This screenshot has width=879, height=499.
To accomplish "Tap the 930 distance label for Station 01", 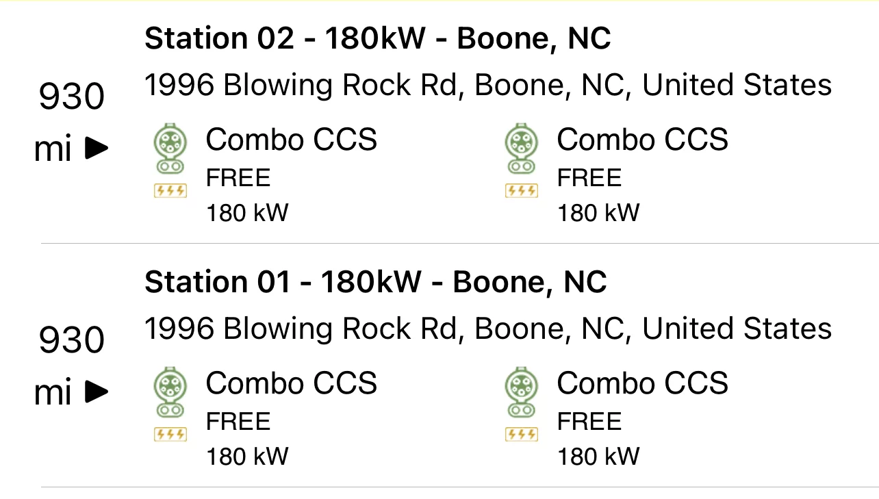I will coord(72,340).
